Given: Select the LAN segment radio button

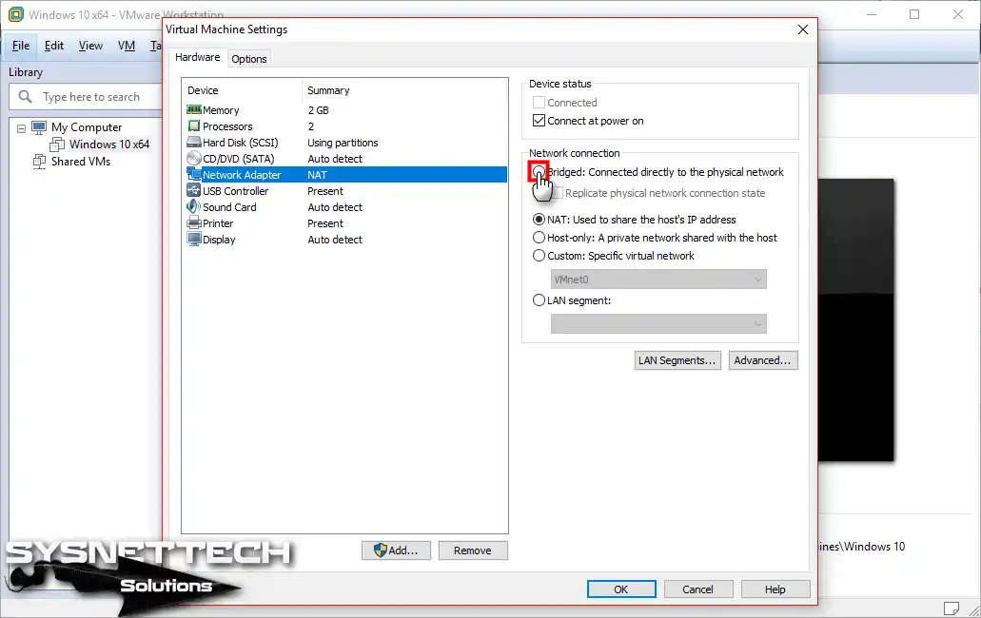Looking at the screenshot, I should [539, 300].
